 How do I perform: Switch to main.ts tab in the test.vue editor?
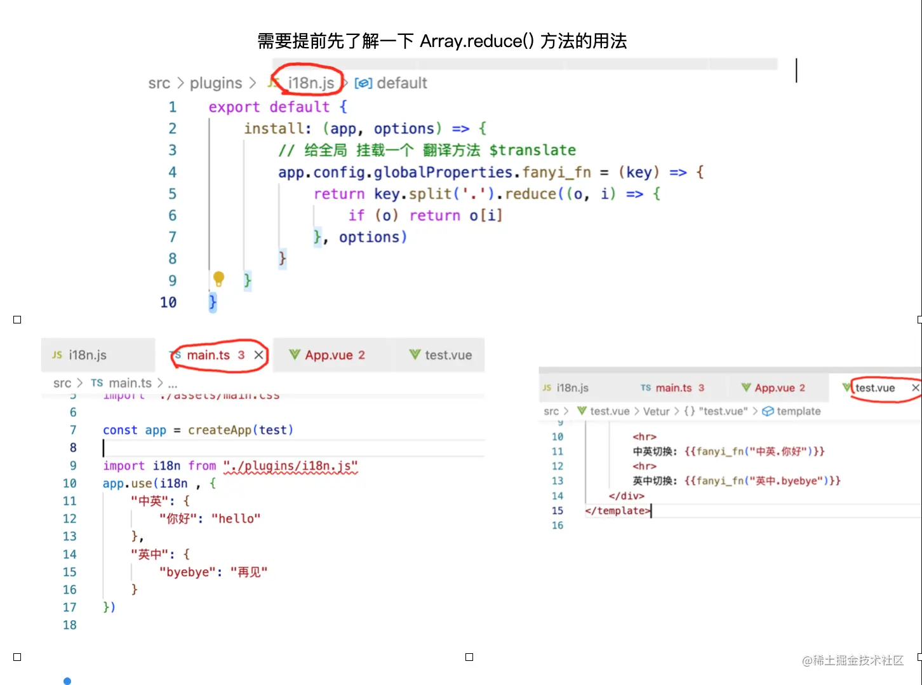pos(674,388)
